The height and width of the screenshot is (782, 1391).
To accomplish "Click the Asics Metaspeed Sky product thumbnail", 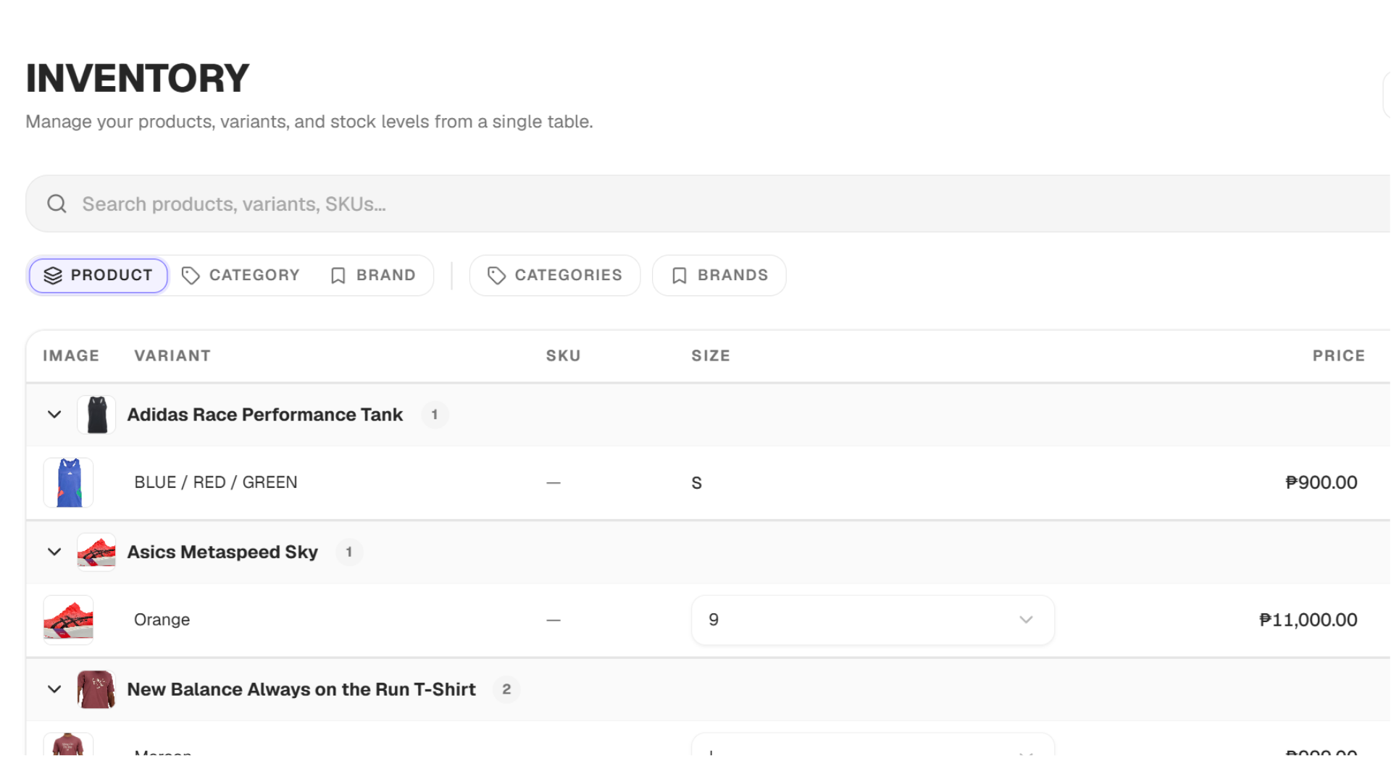I will click(96, 552).
